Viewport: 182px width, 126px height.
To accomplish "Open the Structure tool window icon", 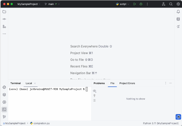I will (x=4, y=26).
